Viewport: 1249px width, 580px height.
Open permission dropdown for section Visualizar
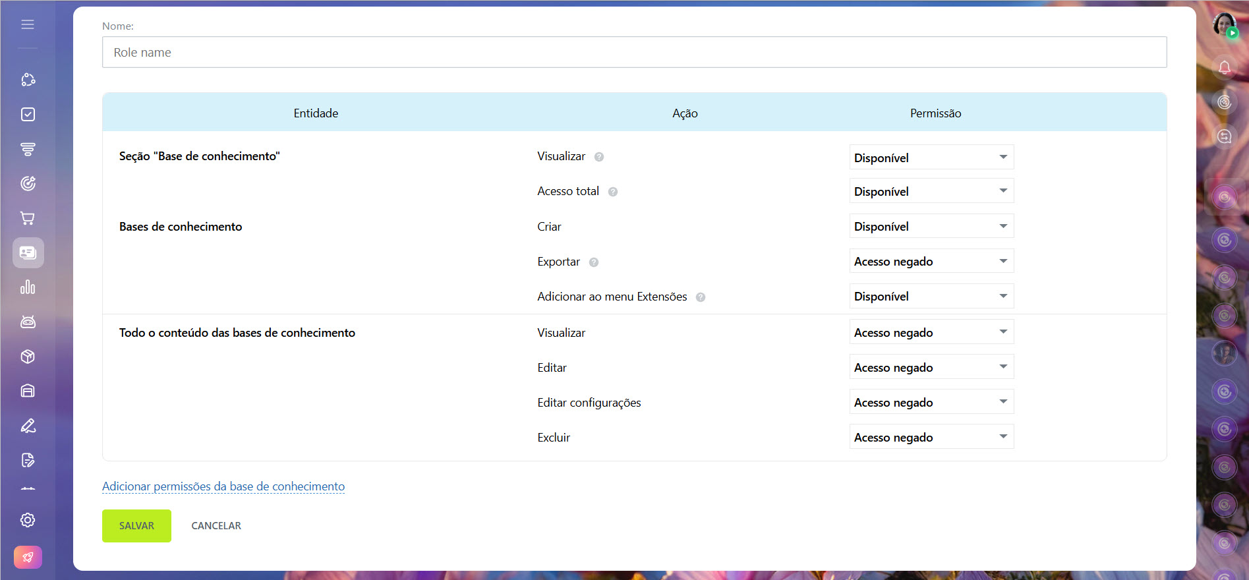click(x=931, y=158)
